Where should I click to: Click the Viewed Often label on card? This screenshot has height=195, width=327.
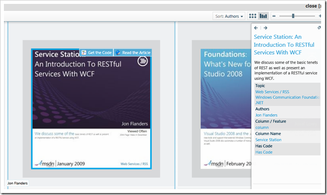[137, 131]
